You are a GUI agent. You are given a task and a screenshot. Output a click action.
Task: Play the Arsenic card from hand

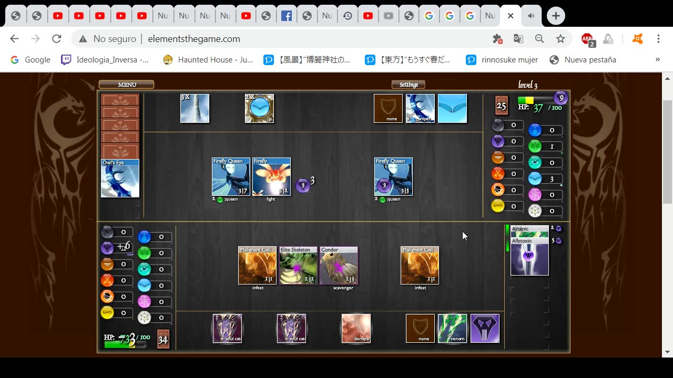coord(529,231)
